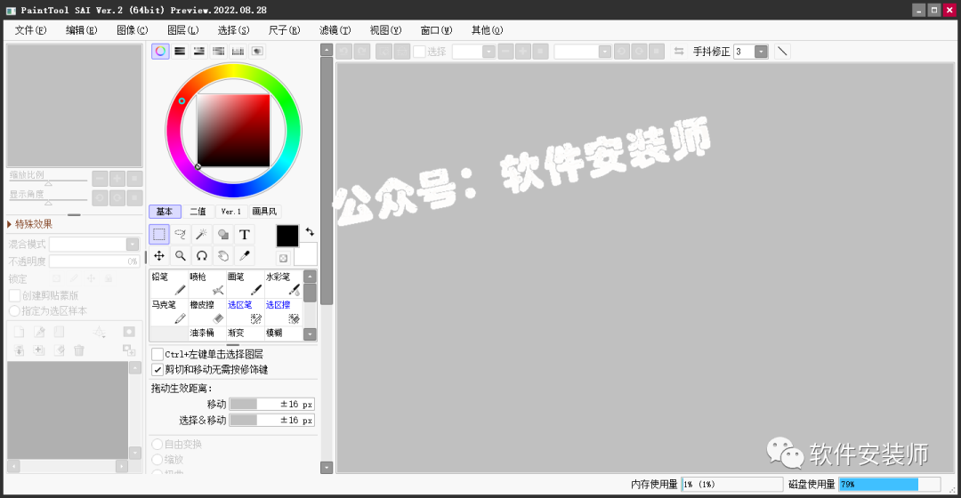Switch to the 画具风 tool tab
This screenshot has height=498, width=961.
click(x=265, y=212)
